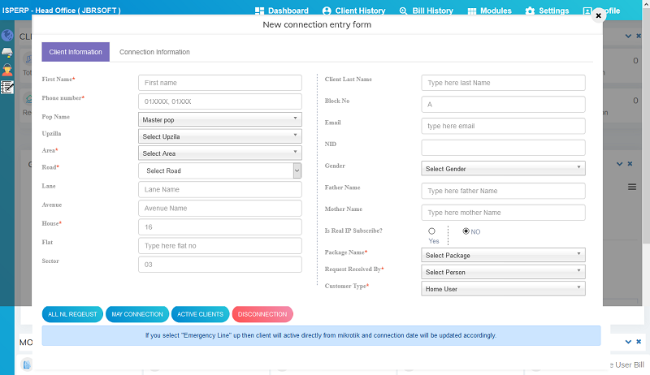
Task: Switch to Client Information tab
Action: (x=76, y=52)
